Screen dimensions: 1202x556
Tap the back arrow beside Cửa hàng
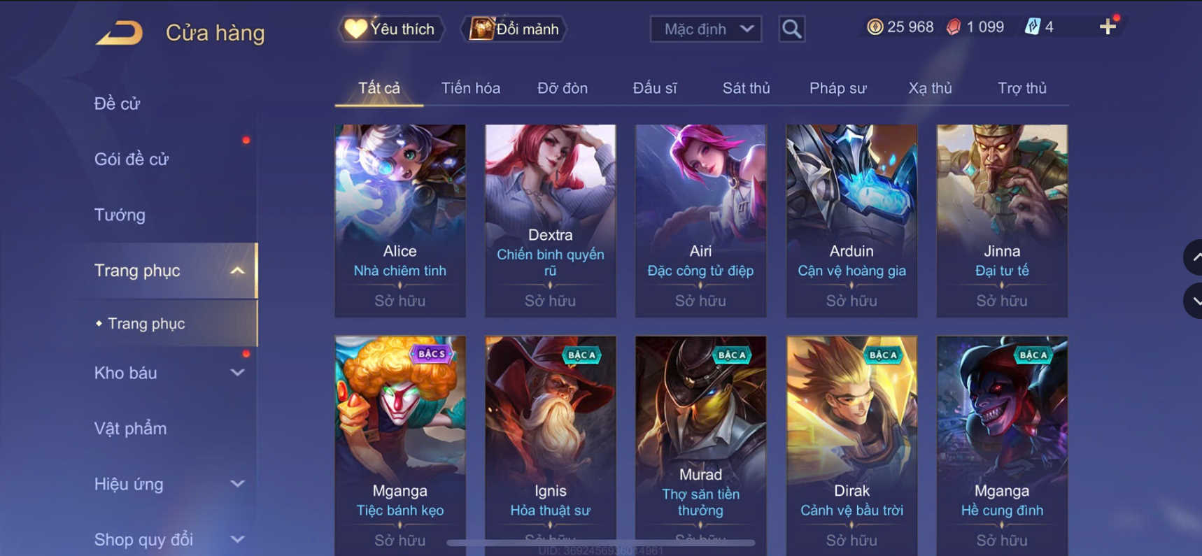(x=120, y=32)
